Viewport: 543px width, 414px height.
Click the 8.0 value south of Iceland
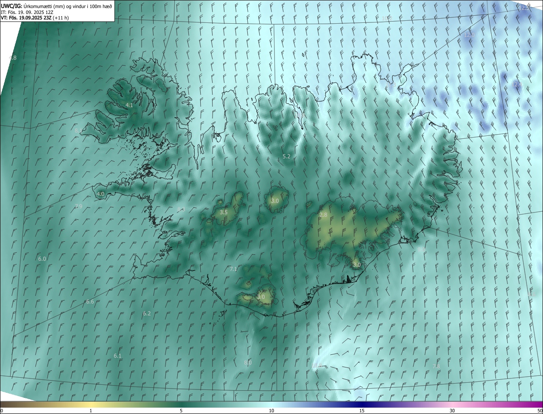pos(248,362)
